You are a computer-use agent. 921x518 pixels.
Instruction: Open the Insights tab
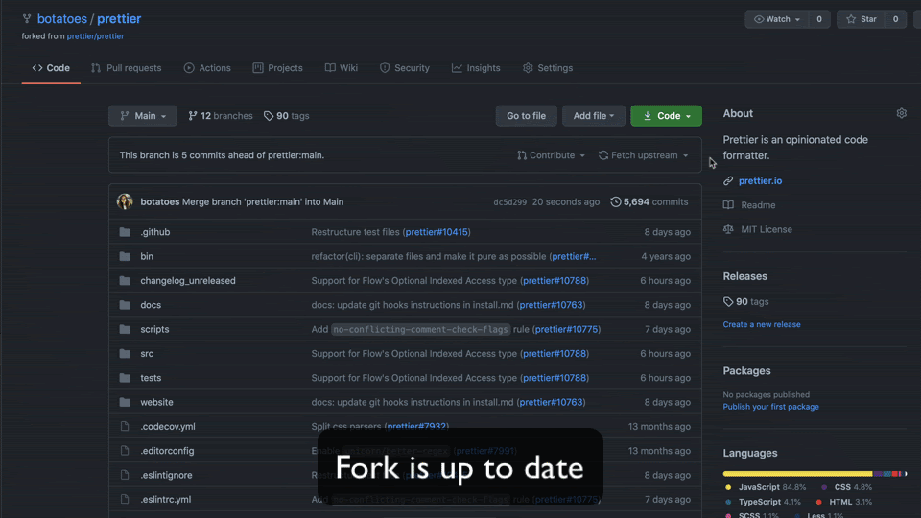476,68
